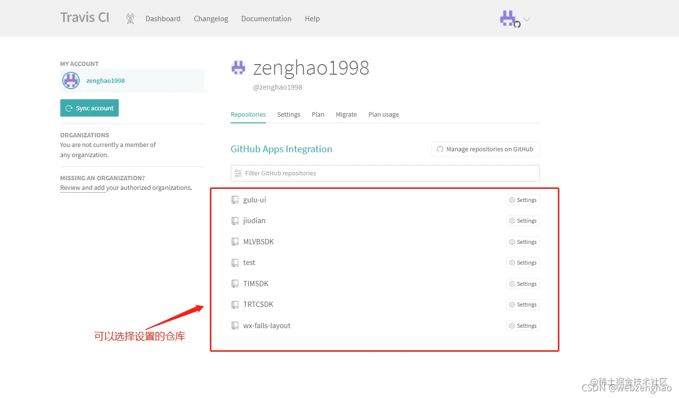Click the test repository icon
Viewport: 679px width, 398px height.
[x=235, y=263]
